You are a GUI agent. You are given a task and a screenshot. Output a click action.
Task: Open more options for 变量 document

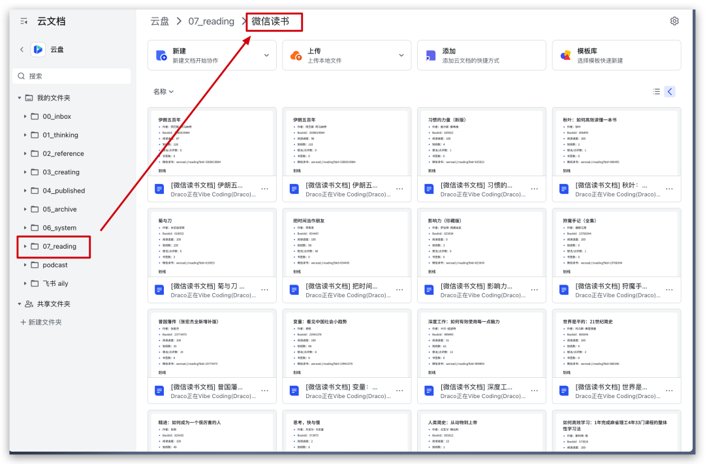click(x=399, y=391)
